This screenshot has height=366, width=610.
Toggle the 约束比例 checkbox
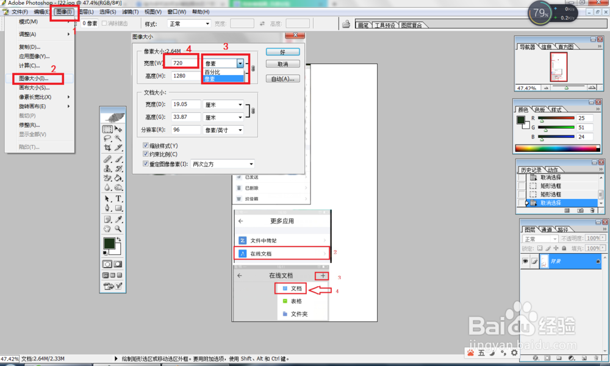146,154
